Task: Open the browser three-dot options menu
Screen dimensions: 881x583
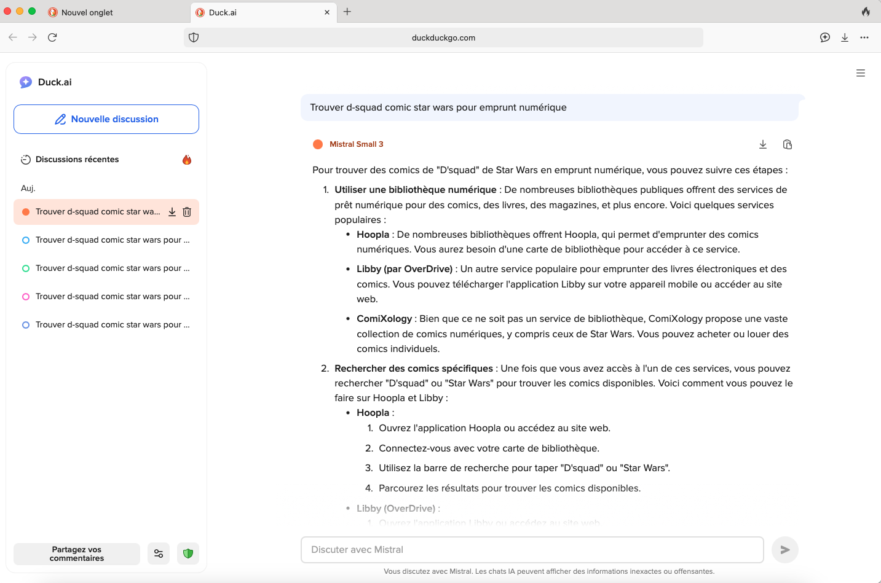Action: [x=864, y=37]
